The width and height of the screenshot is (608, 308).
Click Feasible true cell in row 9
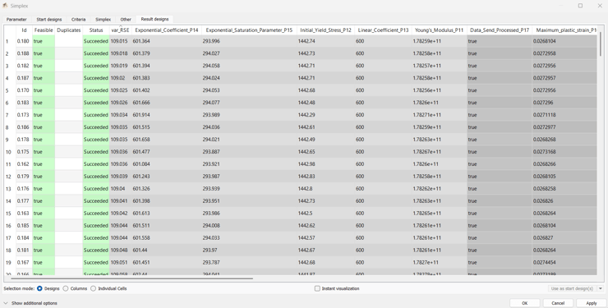pyautogui.click(x=44, y=140)
